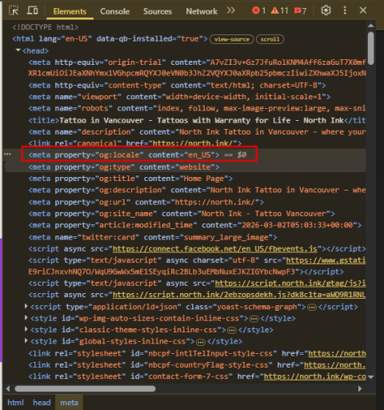Viewport: 384px width, 410px height.
Task: Open the 2ebzopsdekh.js script link
Action: point(239,295)
